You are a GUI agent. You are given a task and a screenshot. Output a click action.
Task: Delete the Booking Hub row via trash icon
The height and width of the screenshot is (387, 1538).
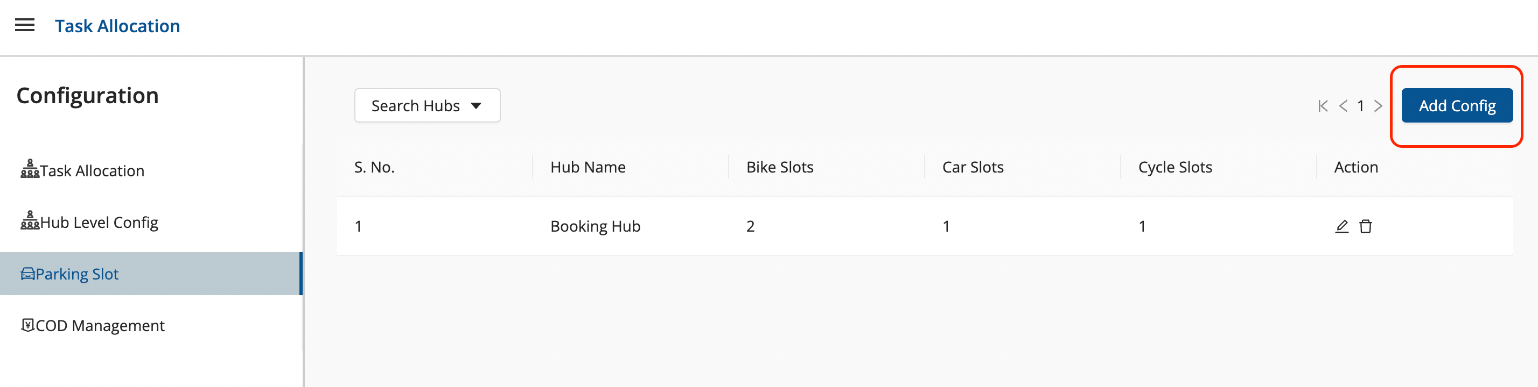pos(1366,226)
